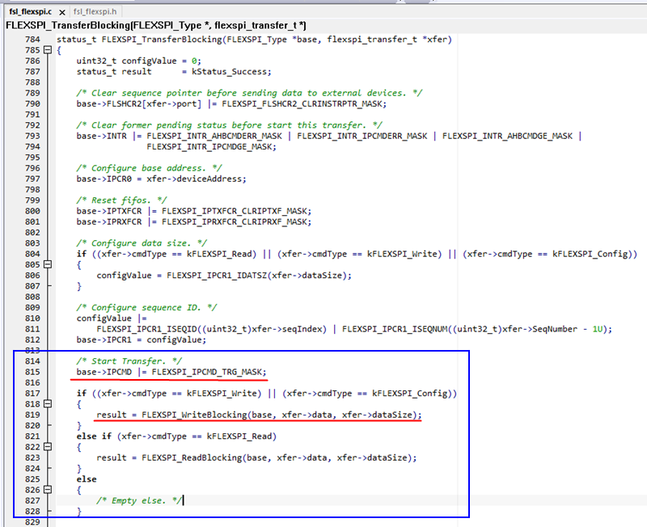Click FLEXSPI_IPRXFCR_CLRIPRXF_MASK on line 801
The height and width of the screenshot is (527, 647).
[x=234, y=221]
